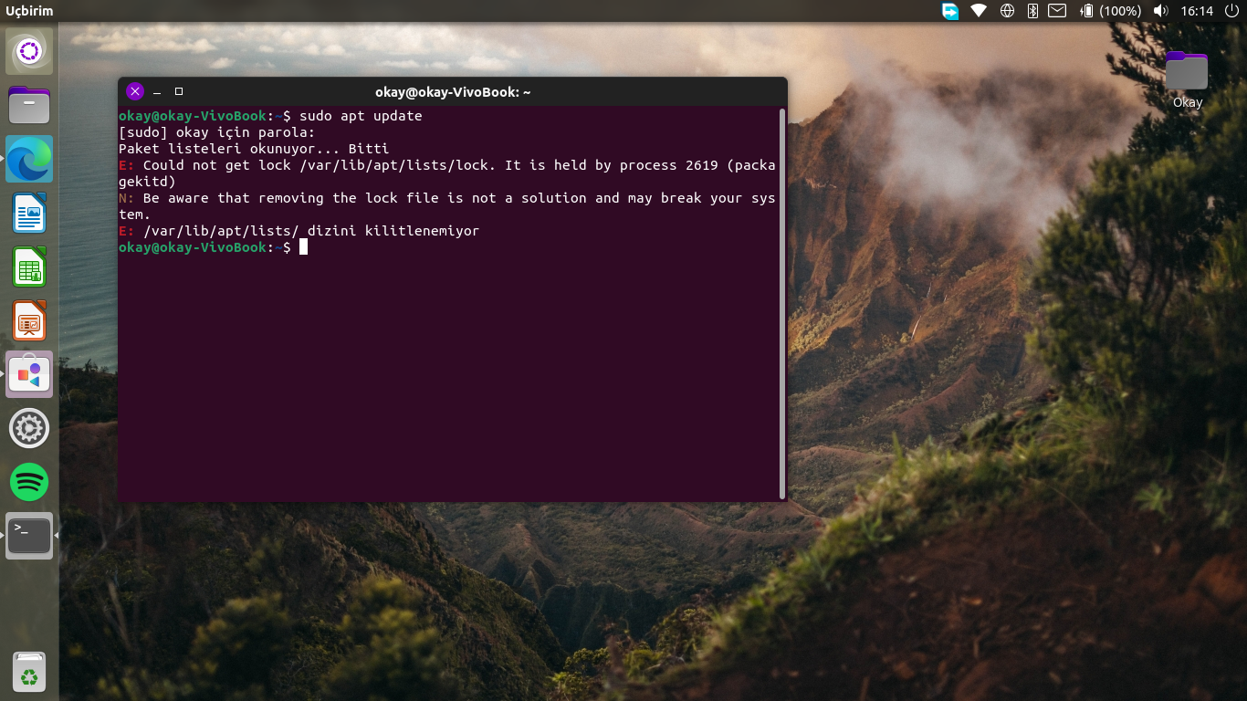Click the terminal title 'okay@okay-VivoBook: ~'
Image resolution: width=1247 pixels, height=701 pixels.
pos(453,91)
